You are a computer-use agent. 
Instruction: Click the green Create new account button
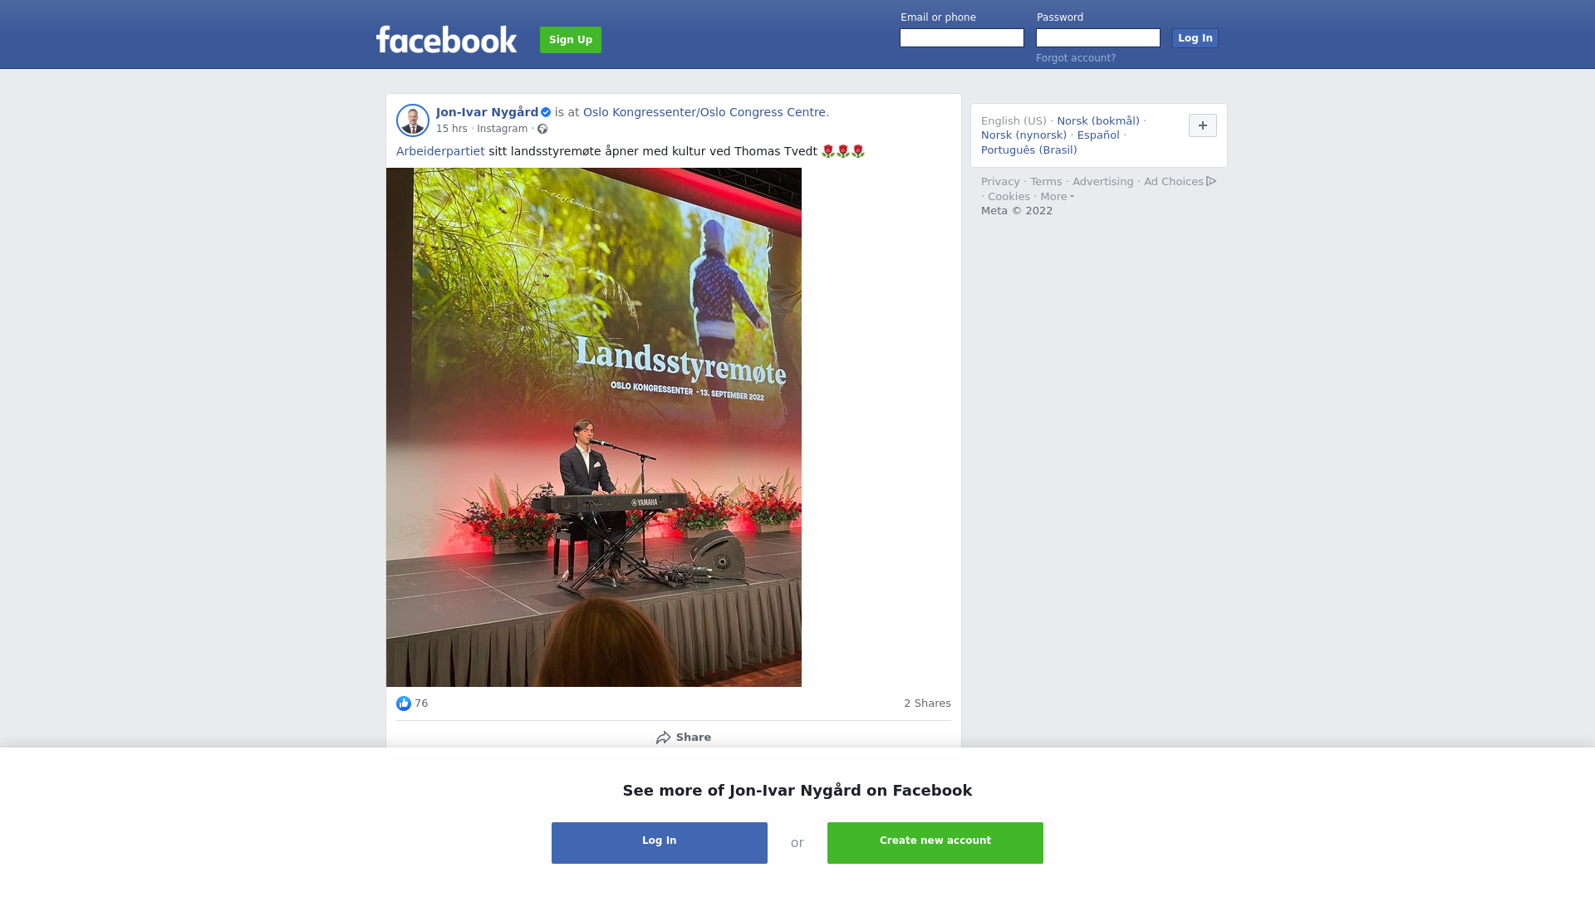pos(935,843)
